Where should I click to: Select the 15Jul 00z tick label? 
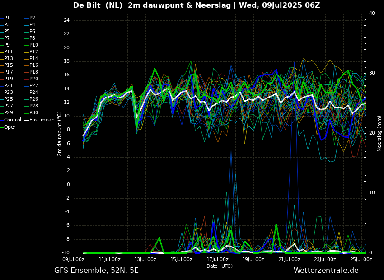[x=181, y=259]
